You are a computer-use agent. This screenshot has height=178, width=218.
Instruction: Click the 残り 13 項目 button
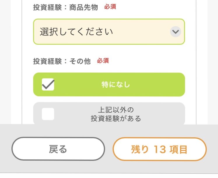point(159,149)
